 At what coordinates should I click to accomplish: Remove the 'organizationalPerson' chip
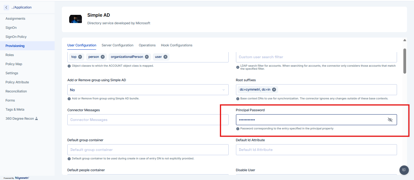click(x=147, y=57)
